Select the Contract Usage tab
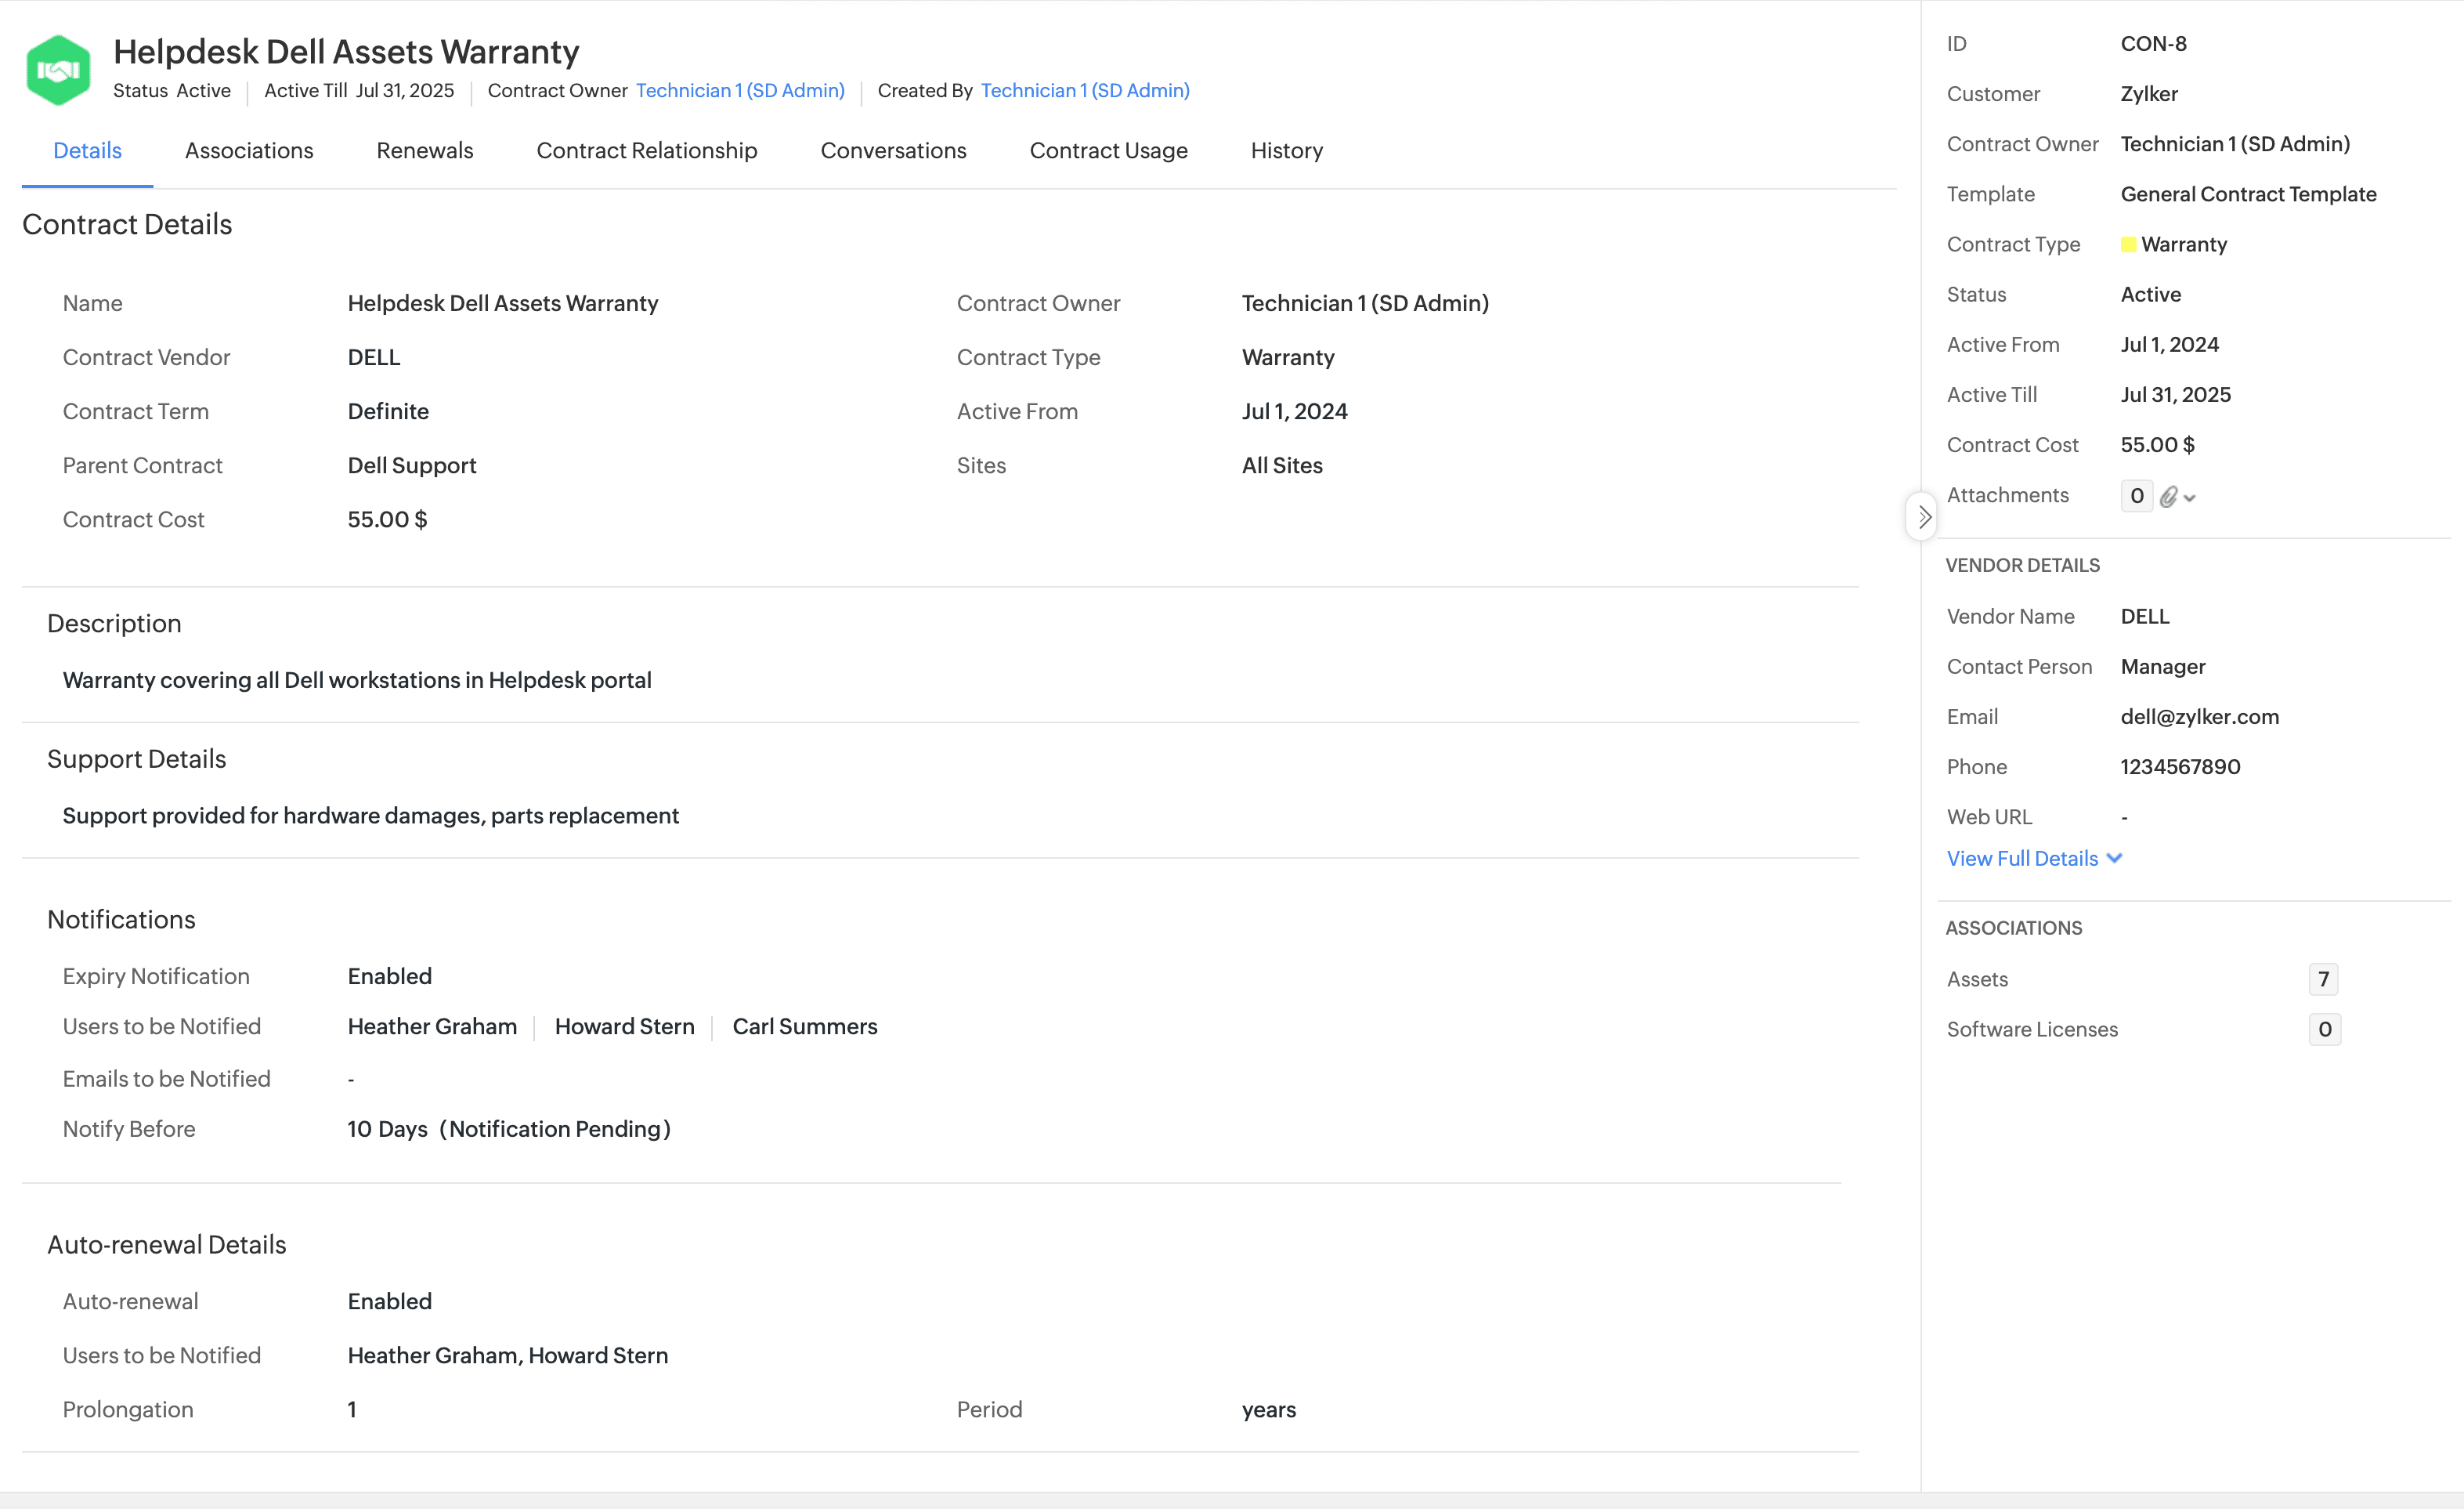 [1108, 150]
